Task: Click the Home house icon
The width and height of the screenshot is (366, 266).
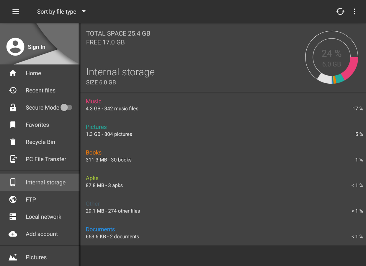Action: tap(13, 73)
